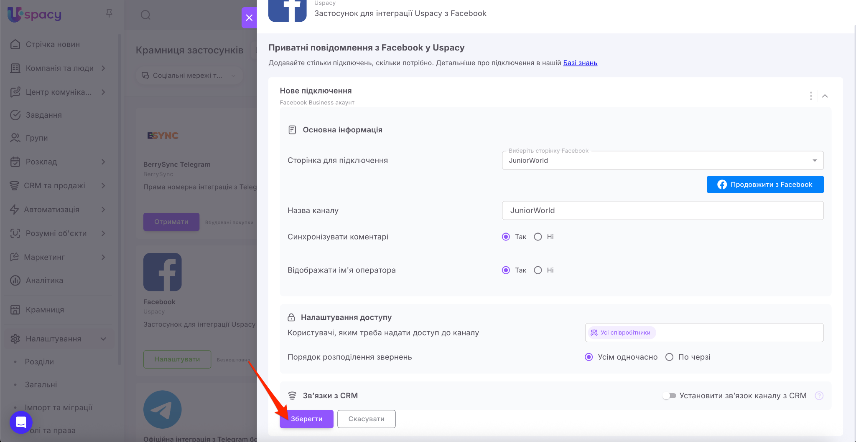The image size is (856, 442).
Task: Click the search magnifier icon
Action: [x=145, y=15]
